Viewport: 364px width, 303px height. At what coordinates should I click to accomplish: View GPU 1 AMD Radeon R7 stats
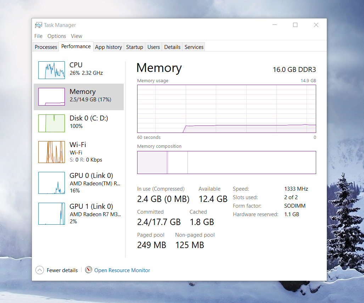point(51,213)
